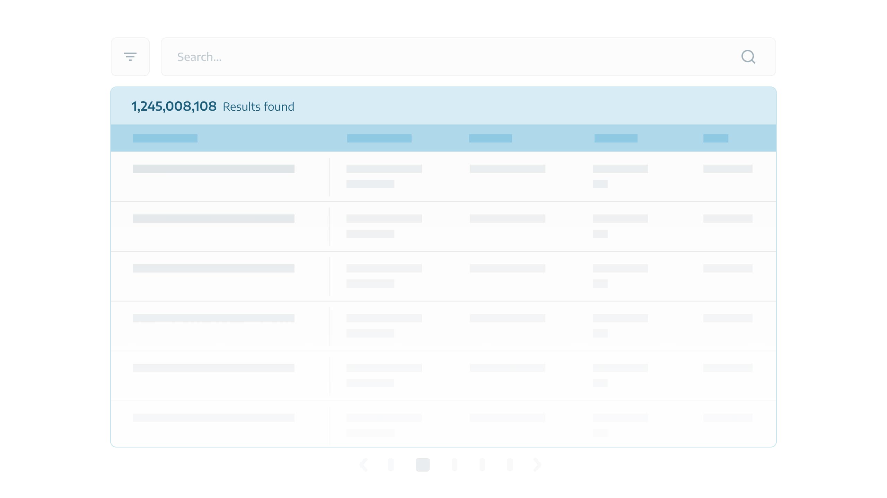Sort by the first column header
The height and width of the screenshot is (498, 887).
165,138
